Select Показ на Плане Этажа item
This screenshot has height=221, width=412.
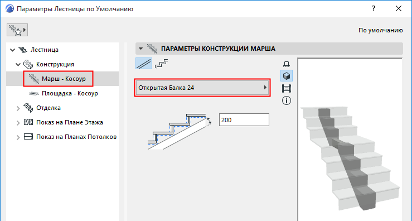pyautogui.click(x=69, y=122)
